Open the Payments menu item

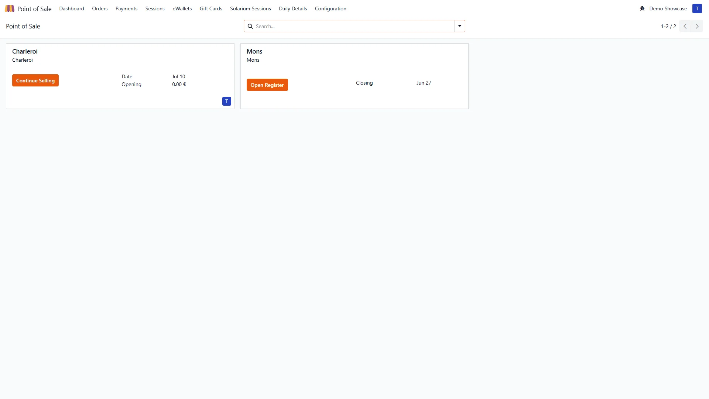pyautogui.click(x=126, y=8)
